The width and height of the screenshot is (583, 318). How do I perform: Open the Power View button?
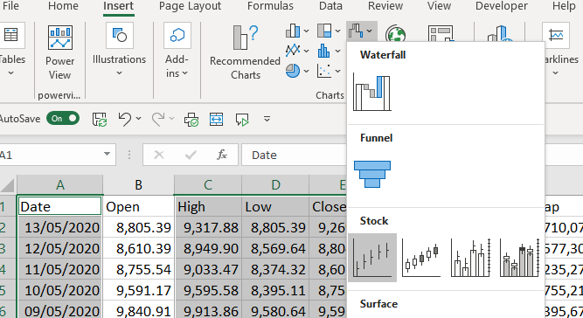point(59,52)
